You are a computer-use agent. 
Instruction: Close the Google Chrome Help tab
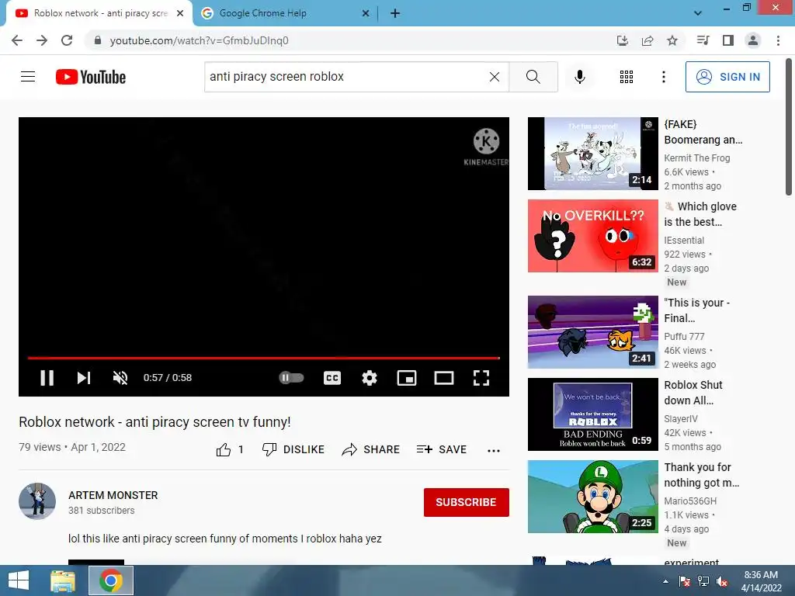366,13
